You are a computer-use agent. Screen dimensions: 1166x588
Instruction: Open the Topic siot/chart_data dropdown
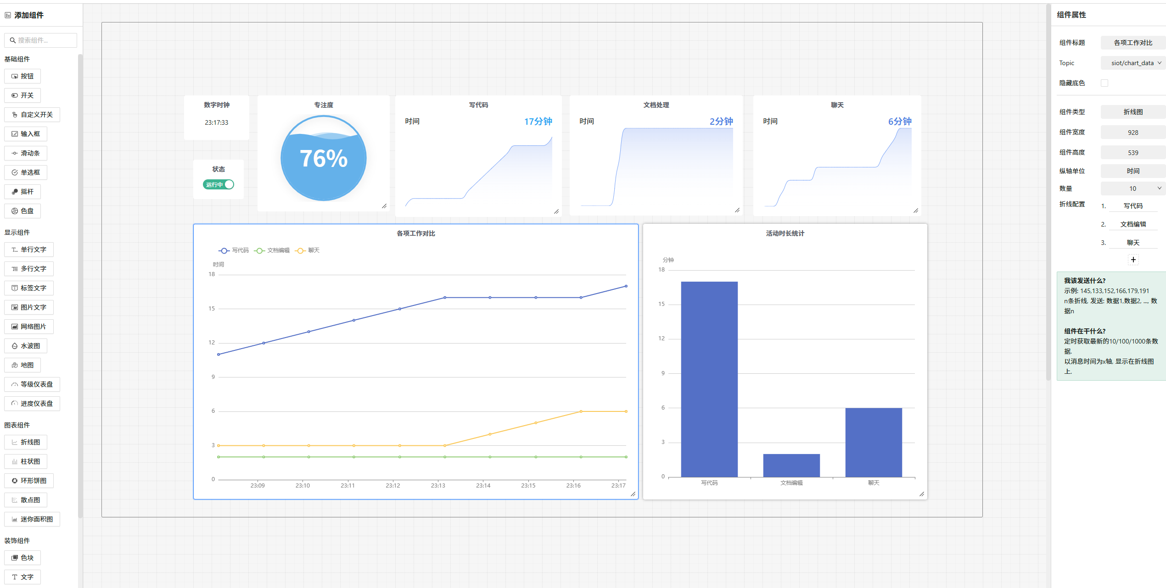coord(1132,63)
